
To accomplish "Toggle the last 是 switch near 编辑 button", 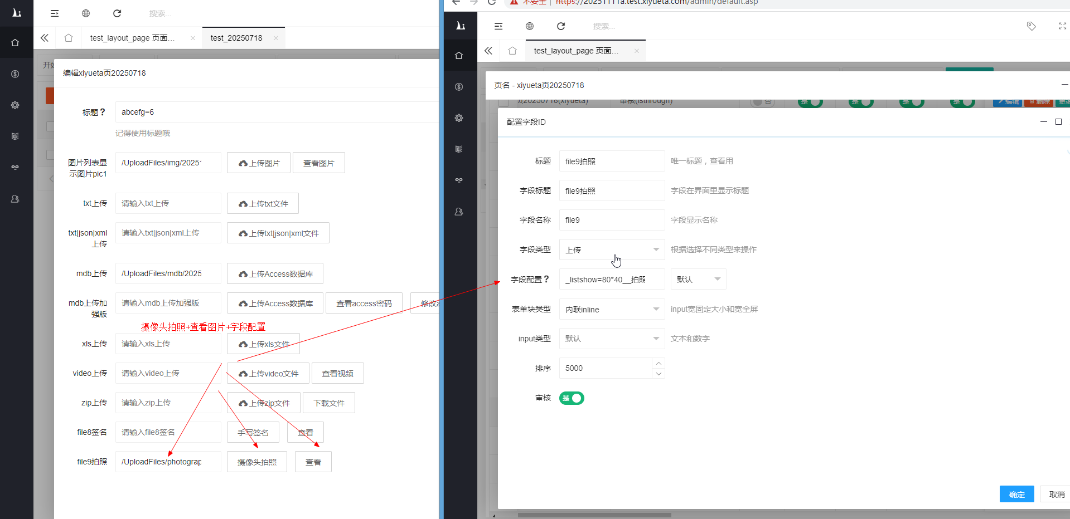I will [x=962, y=101].
